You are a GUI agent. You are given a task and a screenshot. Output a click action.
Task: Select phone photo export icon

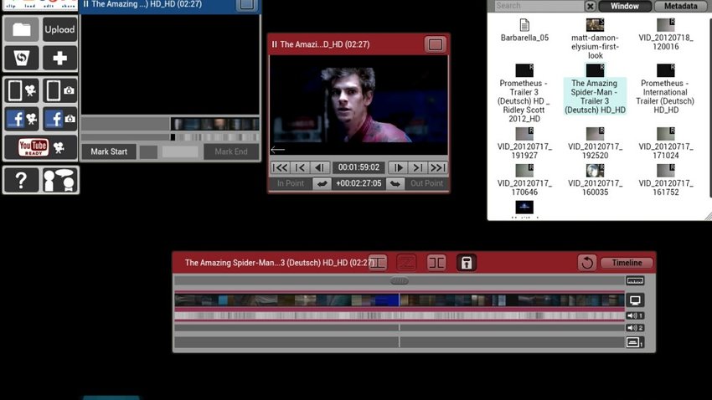click(x=59, y=90)
